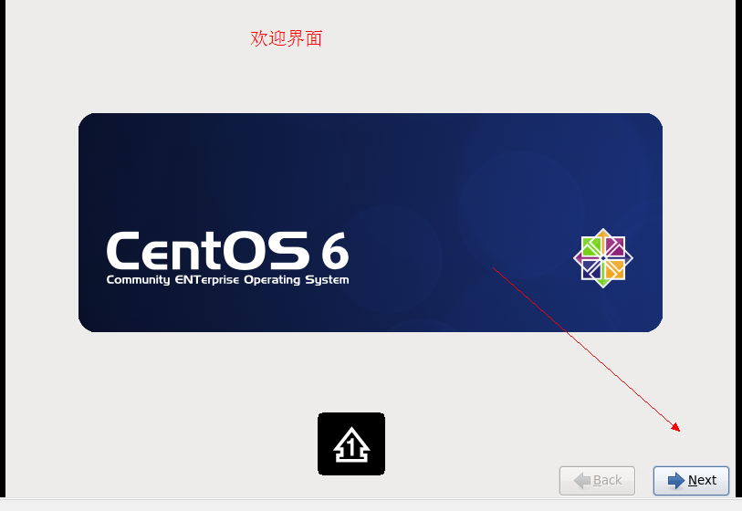Click the blue right arrow icon in Next
This screenshot has height=511, width=742.
pyautogui.click(x=675, y=481)
